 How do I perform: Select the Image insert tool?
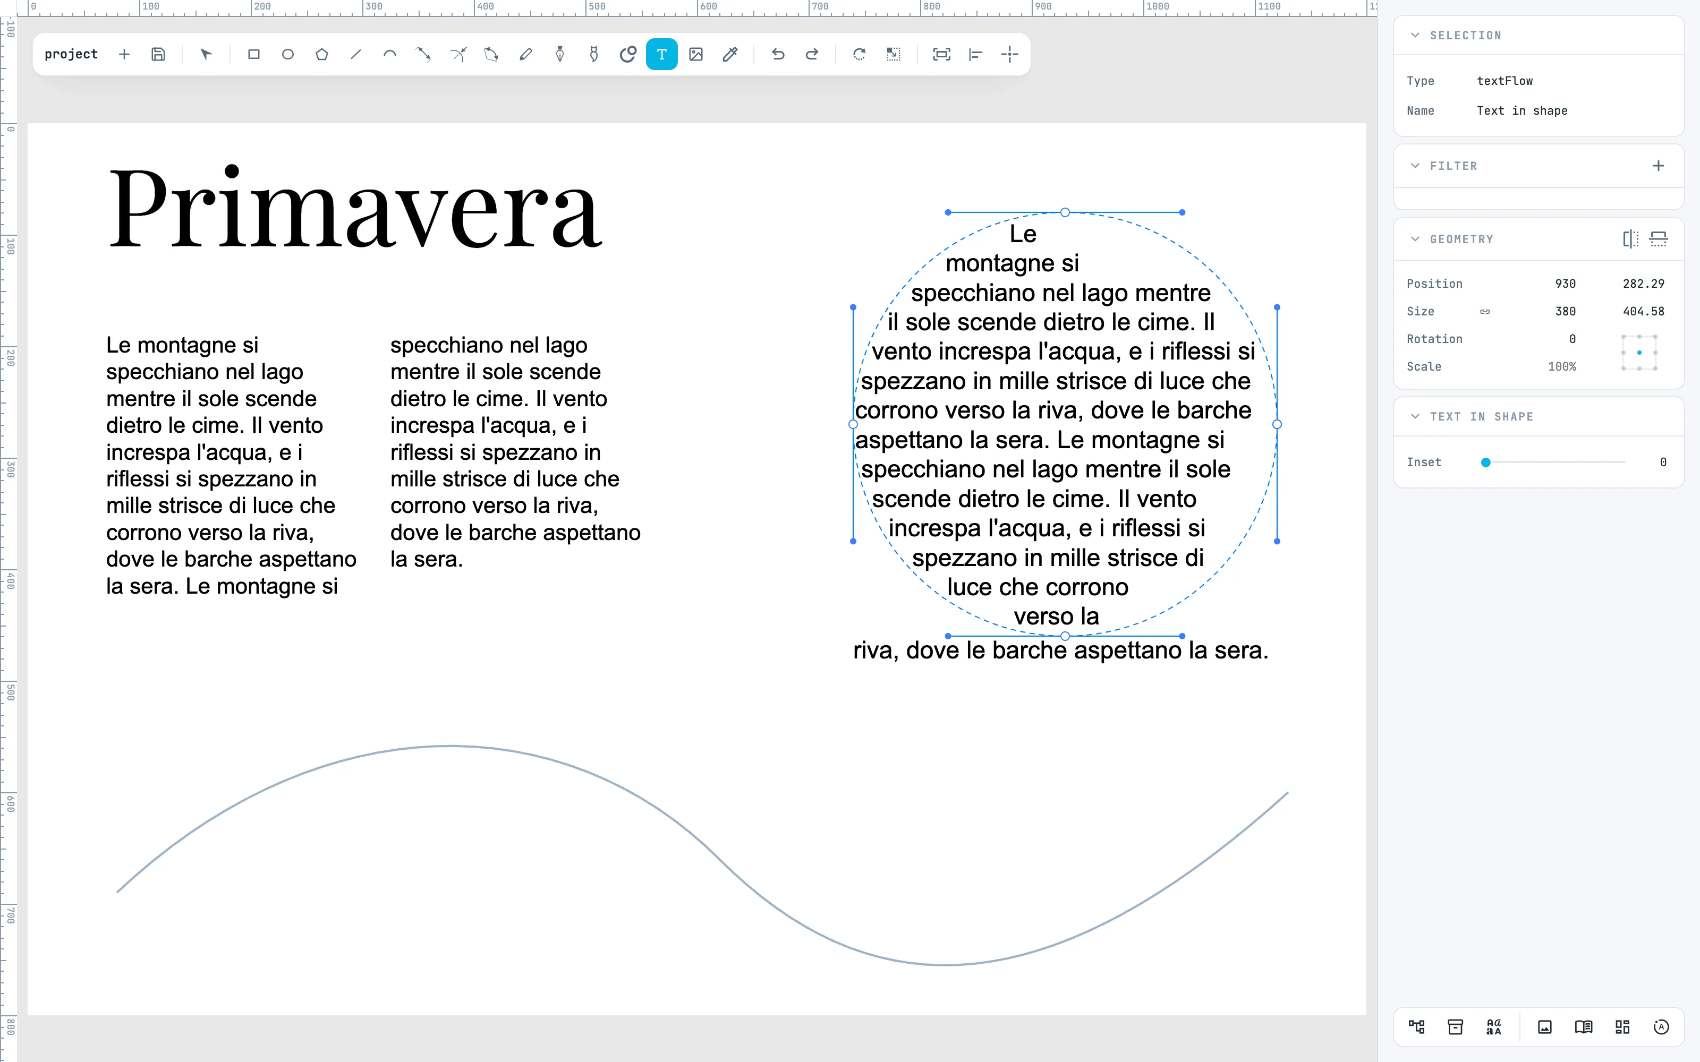point(696,54)
